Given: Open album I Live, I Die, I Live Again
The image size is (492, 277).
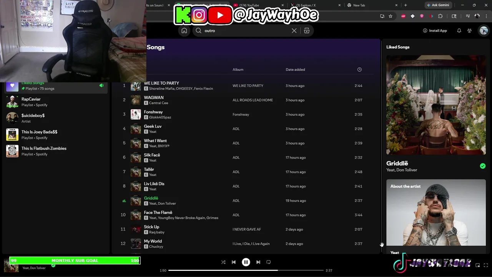Looking at the screenshot, I should pyautogui.click(x=251, y=244).
